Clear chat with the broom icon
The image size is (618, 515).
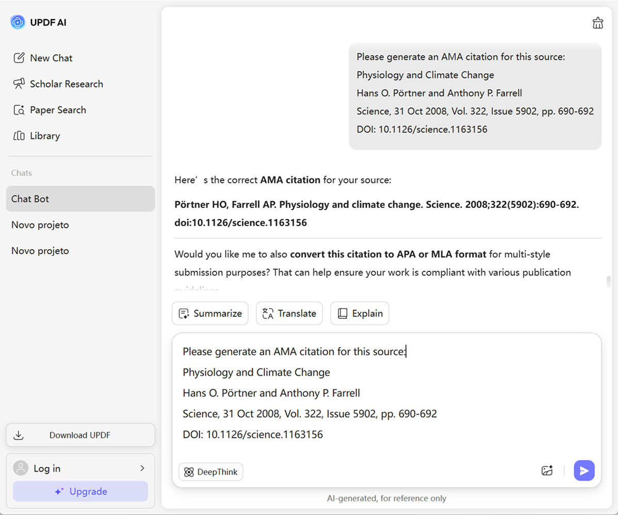[597, 23]
